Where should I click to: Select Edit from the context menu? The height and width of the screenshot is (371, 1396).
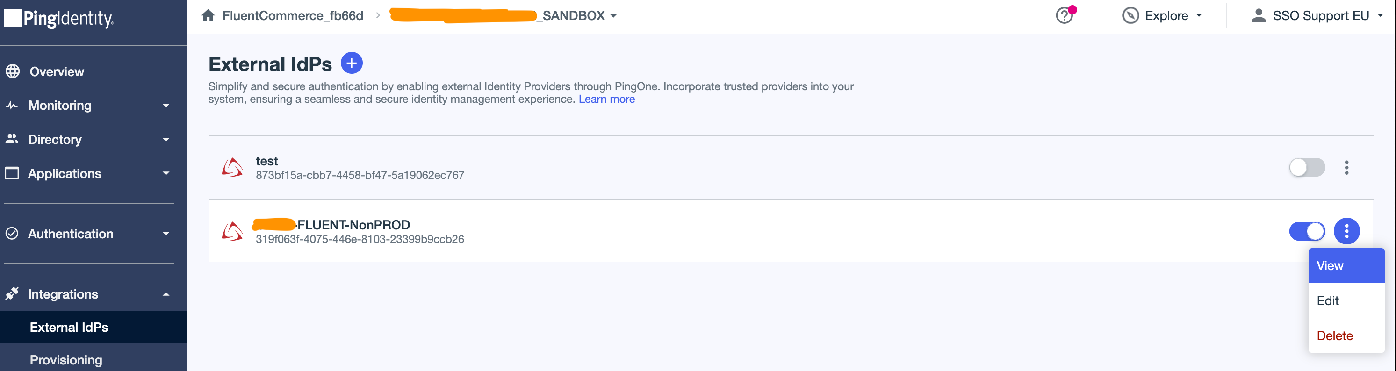1328,300
